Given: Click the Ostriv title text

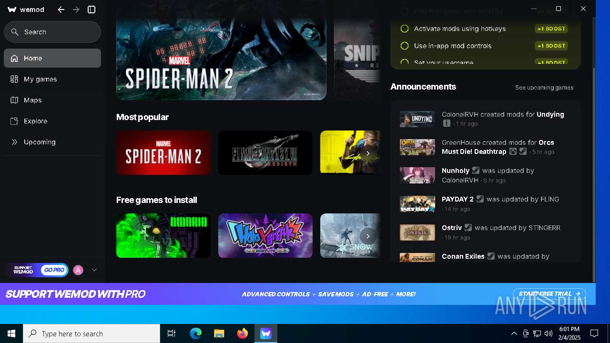Looking at the screenshot, I should coord(452,228).
